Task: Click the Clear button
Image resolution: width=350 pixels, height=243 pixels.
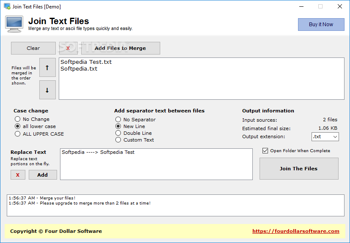Action: click(33, 48)
